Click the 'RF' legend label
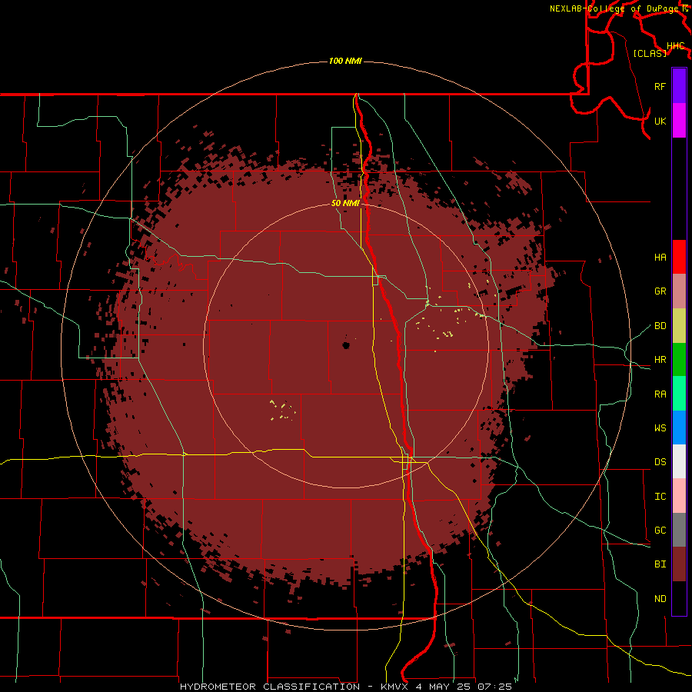 click(660, 86)
